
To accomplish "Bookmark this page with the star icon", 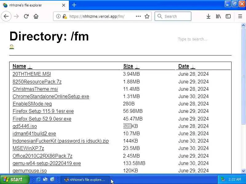I will 147,16.
